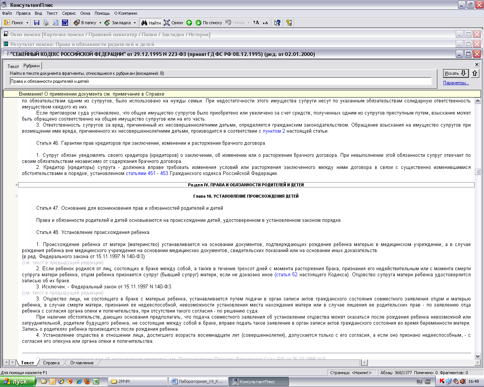This screenshot has width=484, height=387.
Task: Click the vertical scrollbar thumb
Action: (x=478, y=172)
